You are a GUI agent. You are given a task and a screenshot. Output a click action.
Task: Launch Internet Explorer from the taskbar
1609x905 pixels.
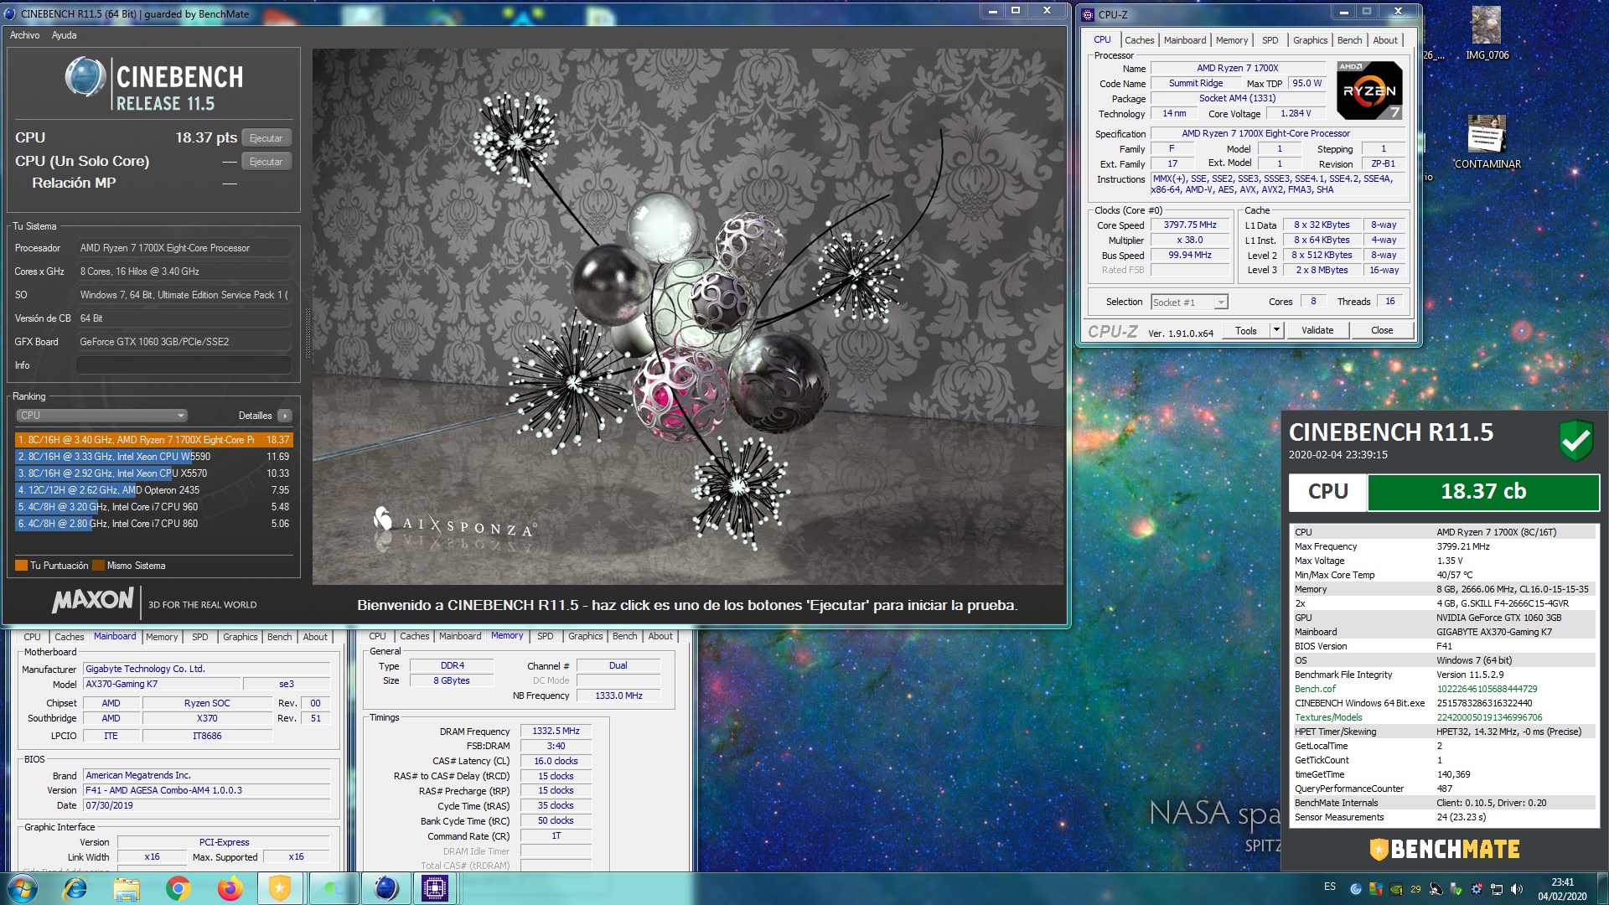tap(75, 888)
